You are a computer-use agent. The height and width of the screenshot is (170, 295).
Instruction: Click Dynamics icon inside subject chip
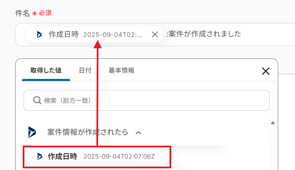(x=39, y=34)
